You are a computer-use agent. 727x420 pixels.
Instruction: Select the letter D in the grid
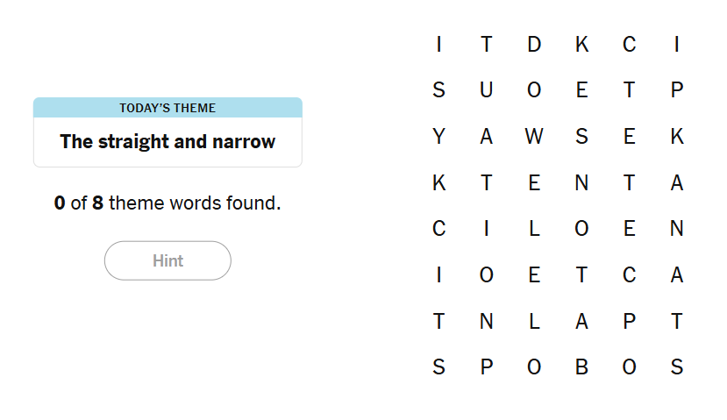pyautogui.click(x=534, y=44)
